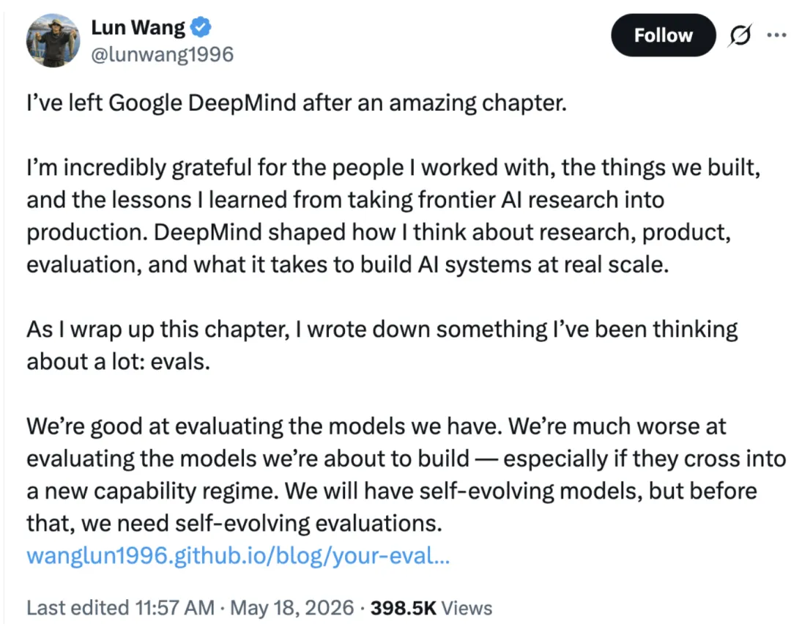The height and width of the screenshot is (627, 791).
Task: Click the May 18, 2026 date
Action: point(292,608)
